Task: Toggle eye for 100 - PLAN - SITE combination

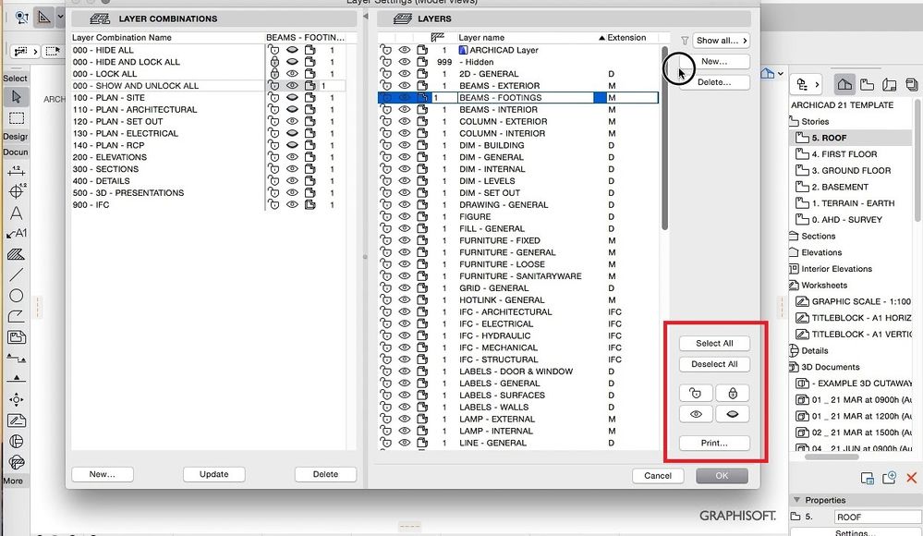Action: tap(292, 98)
